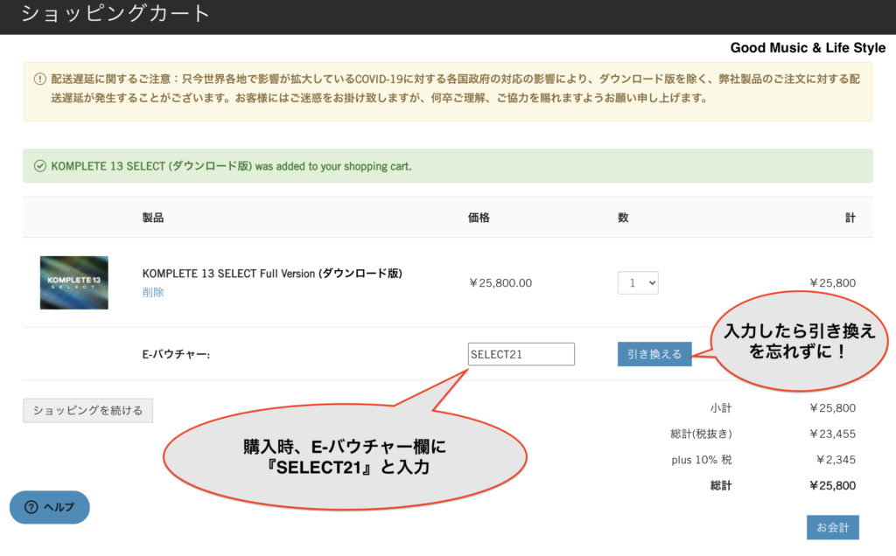Screen dimensions: 896x556
Task: Click the ¥25,800 line total in the product row
Action: coord(833,283)
